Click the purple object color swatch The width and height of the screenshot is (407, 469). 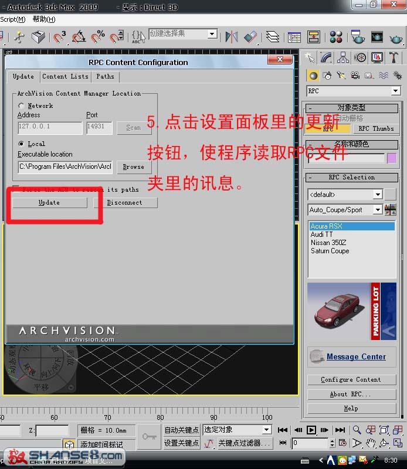(x=392, y=158)
